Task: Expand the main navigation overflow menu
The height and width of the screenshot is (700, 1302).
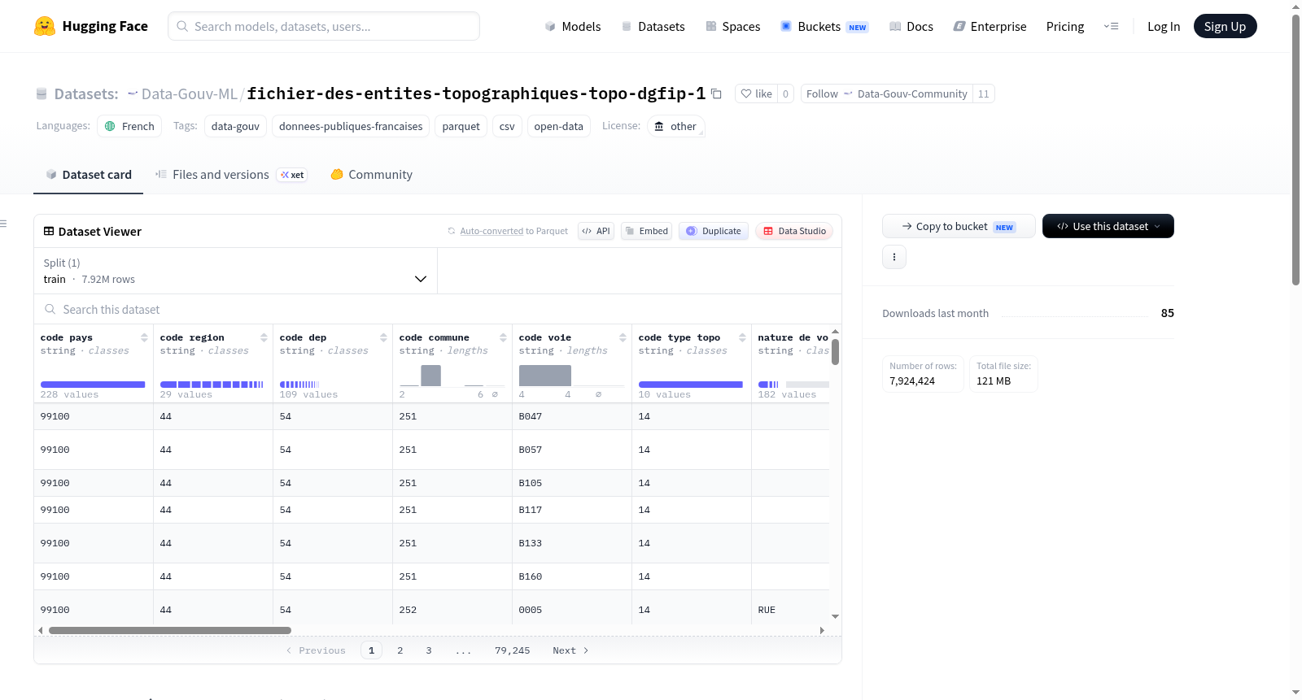Action: (x=1111, y=27)
